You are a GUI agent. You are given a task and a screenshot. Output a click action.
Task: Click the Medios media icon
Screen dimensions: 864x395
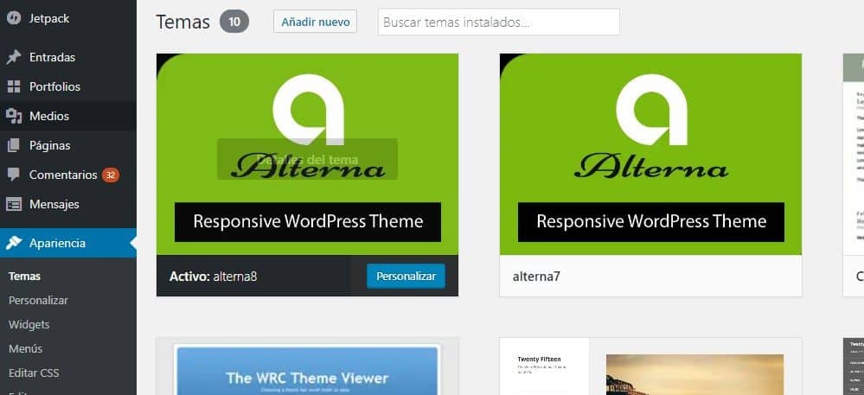pos(14,116)
